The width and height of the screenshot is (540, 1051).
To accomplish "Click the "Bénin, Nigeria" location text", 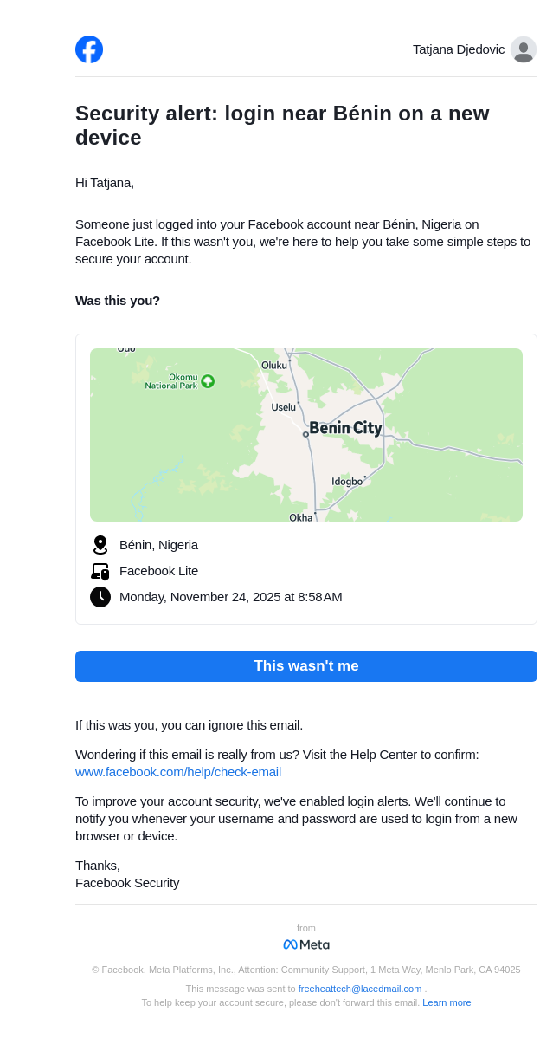I will 158,545.
